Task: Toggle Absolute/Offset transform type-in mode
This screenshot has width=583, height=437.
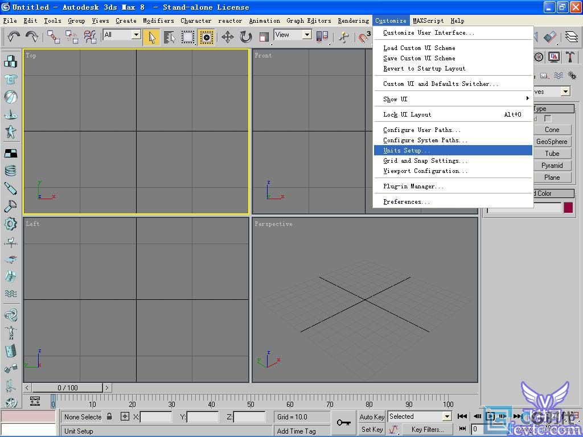Action: click(125, 416)
